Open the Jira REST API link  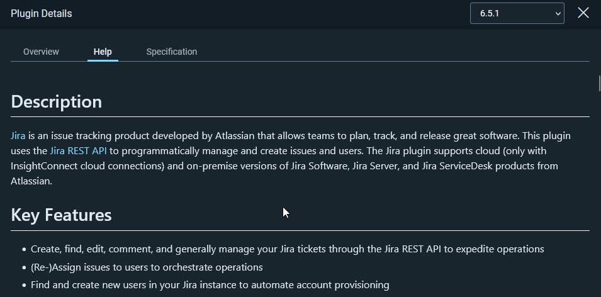coord(78,151)
